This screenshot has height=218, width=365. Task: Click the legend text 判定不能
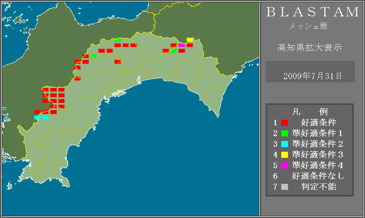pyautogui.click(x=318, y=187)
